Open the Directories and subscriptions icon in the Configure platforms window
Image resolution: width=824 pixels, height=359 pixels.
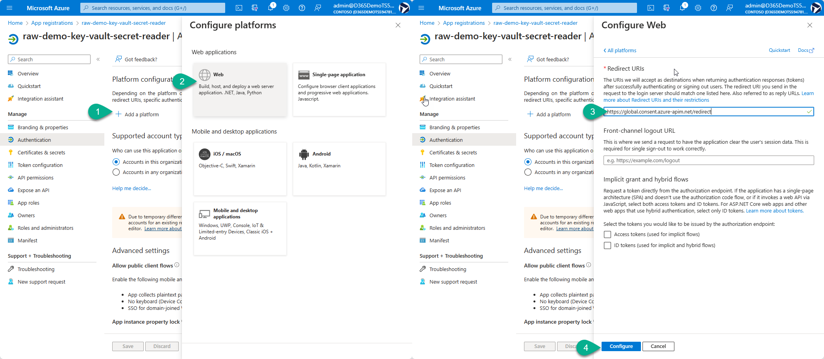(255, 8)
